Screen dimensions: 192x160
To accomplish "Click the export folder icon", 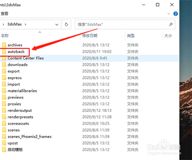I will [4, 71].
